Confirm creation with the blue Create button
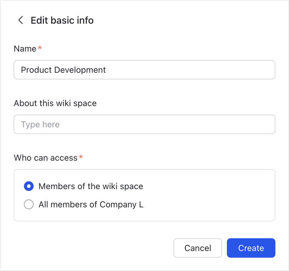289x271 pixels. coord(251,248)
